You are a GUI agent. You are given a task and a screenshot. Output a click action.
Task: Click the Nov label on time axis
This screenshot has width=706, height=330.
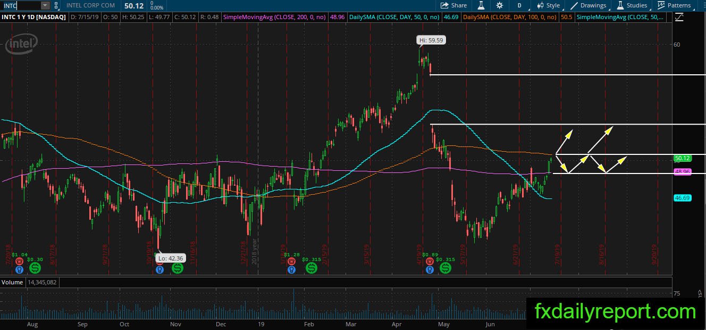coord(175,324)
